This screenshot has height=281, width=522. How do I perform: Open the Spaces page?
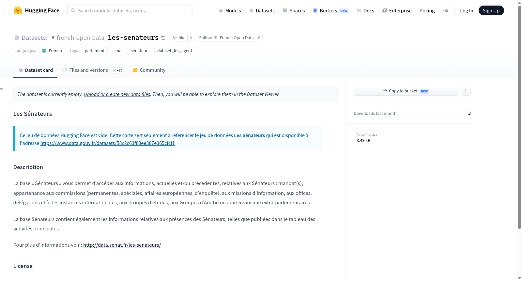(294, 10)
